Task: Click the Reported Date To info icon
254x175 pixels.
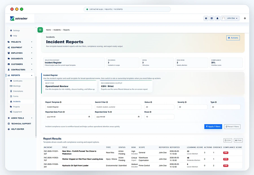Action: (111, 112)
